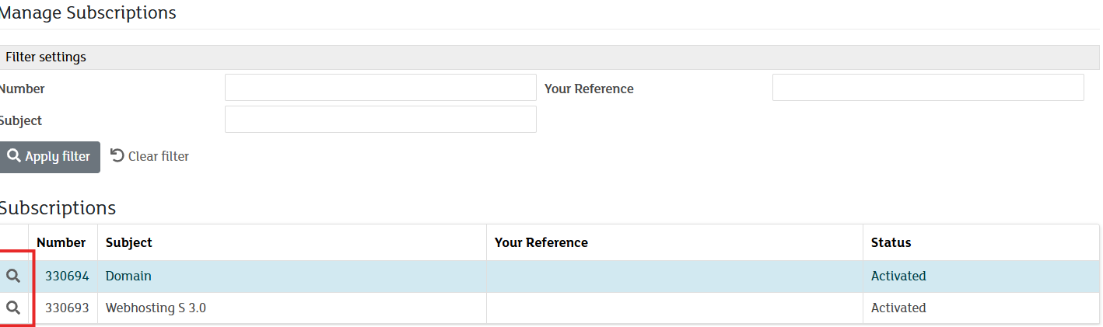Select subscription number 330694 cell
Screen dimensions: 1103x327
(x=67, y=276)
